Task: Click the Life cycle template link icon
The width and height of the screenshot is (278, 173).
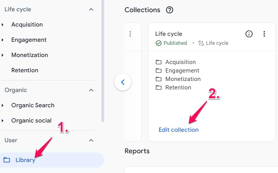Action: (x=201, y=43)
